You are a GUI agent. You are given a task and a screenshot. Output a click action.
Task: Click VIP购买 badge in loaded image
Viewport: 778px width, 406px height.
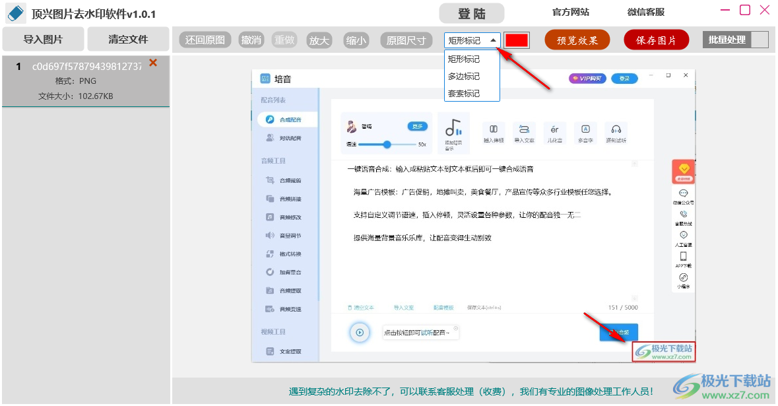pos(587,79)
